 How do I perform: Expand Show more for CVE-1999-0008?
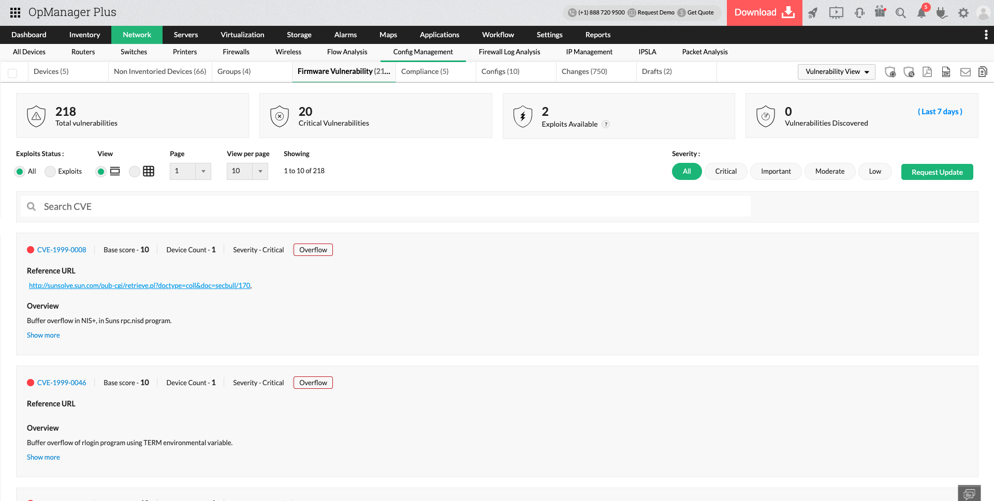click(x=43, y=336)
